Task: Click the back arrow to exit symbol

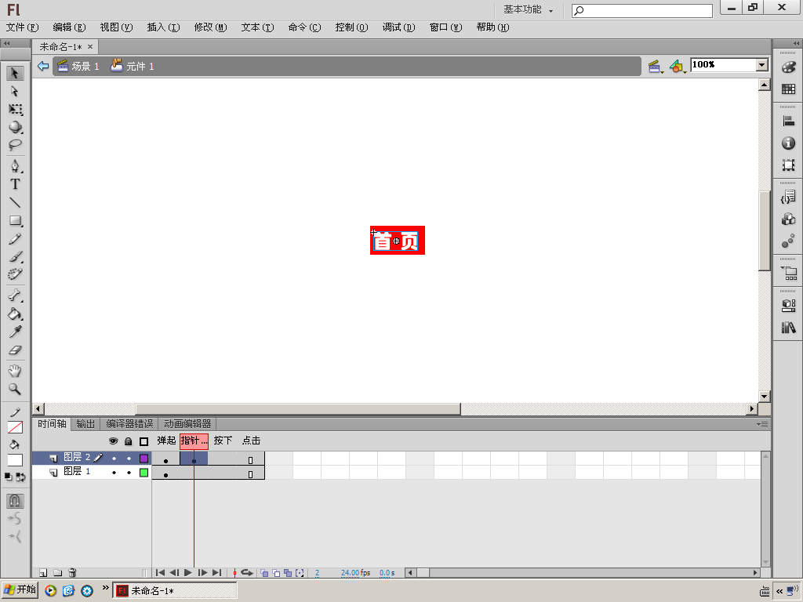Action: 43,66
